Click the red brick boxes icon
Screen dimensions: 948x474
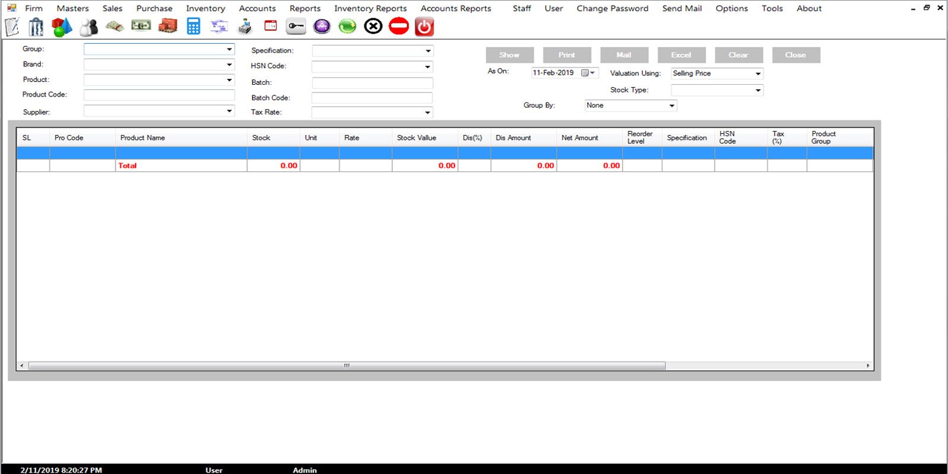168,26
